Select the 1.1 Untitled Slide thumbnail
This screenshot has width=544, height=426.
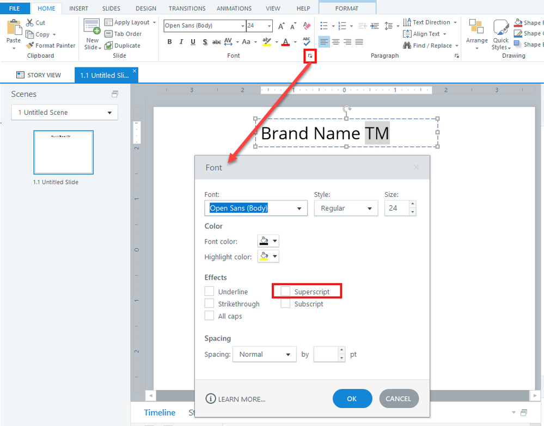(63, 152)
